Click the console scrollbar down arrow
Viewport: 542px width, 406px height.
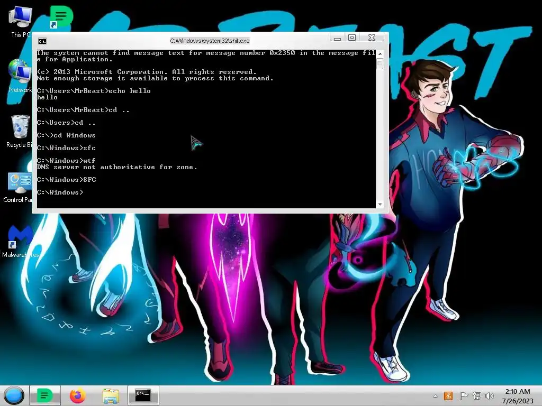pos(380,205)
